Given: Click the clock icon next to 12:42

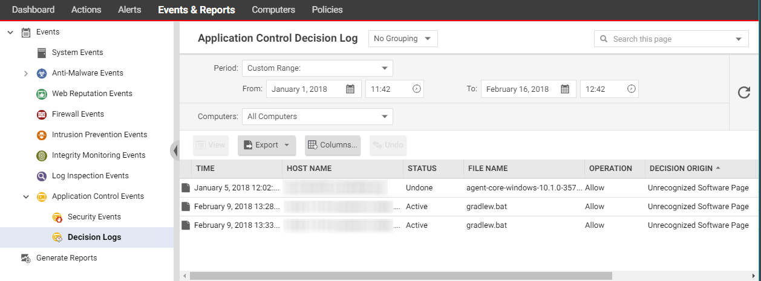Looking at the screenshot, I should point(631,89).
